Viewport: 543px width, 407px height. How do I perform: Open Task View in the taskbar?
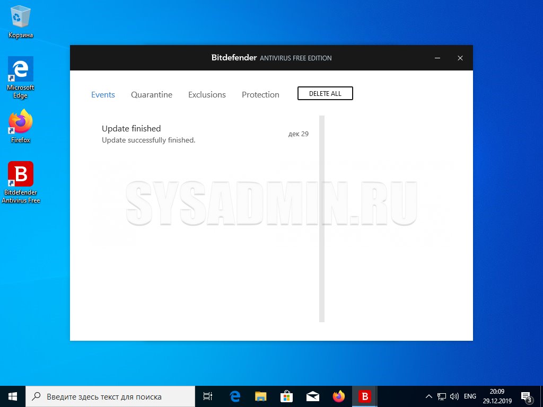[x=208, y=396]
